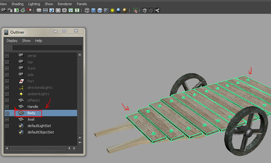This screenshot has width=271, height=163.
Task: Click the Outliner search filter field
Action: pos(47,48)
